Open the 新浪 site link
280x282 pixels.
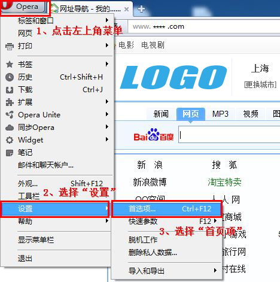(150, 165)
